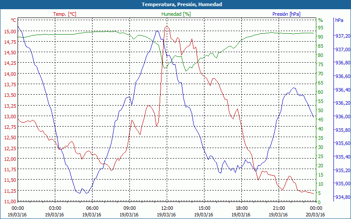351x219 pixels.
Task: Click the humidity axis value '95'
Action: (321, 28)
